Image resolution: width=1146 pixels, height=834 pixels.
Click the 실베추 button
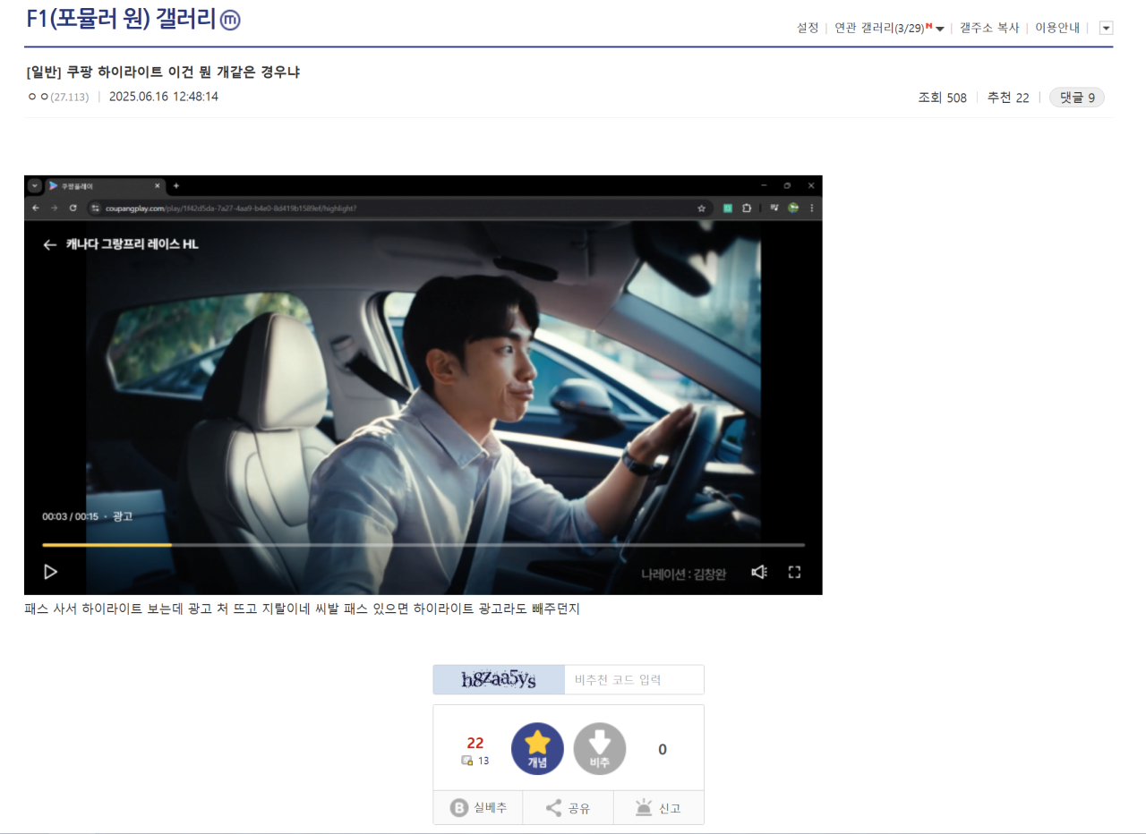point(478,808)
